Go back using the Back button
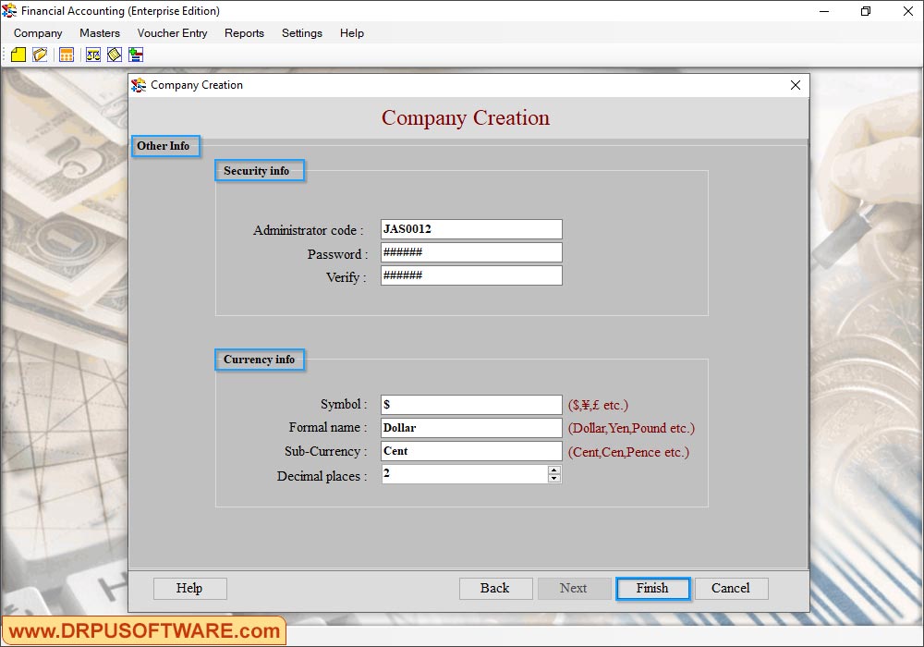This screenshot has width=924, height=647. click(495, 589)
